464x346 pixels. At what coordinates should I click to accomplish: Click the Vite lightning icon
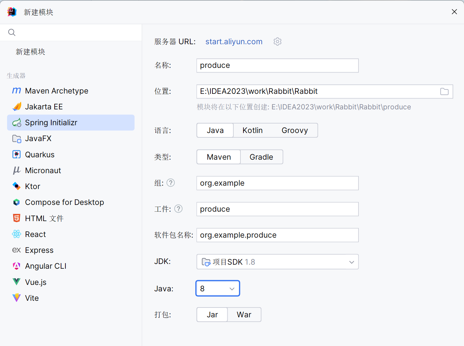tap(17, 298)
